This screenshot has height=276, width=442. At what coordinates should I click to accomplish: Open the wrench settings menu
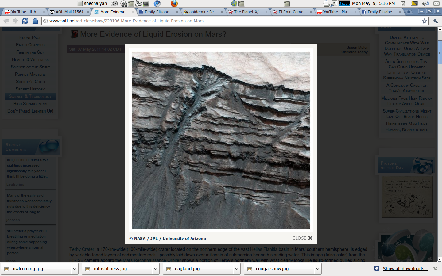(435, 21)
